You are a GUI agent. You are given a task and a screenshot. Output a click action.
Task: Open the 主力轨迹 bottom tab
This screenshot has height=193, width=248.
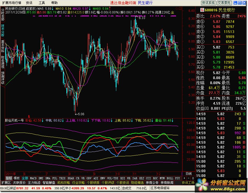[34, 183]
